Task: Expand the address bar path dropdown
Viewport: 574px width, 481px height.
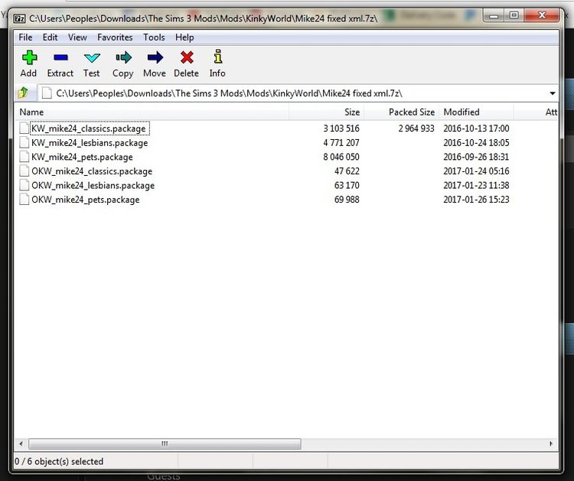Action: coord(553,93)
